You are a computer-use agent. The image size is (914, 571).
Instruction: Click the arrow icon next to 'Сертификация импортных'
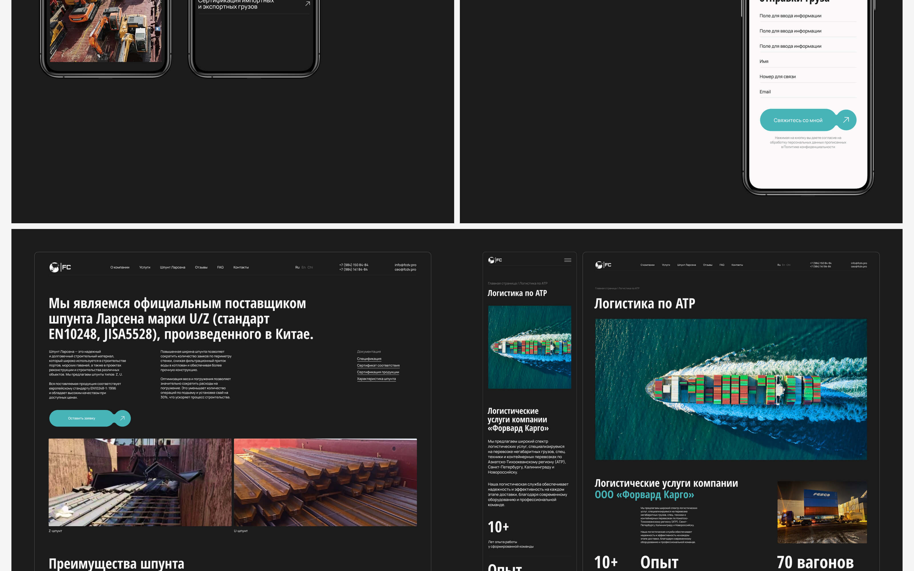point(307,4)
